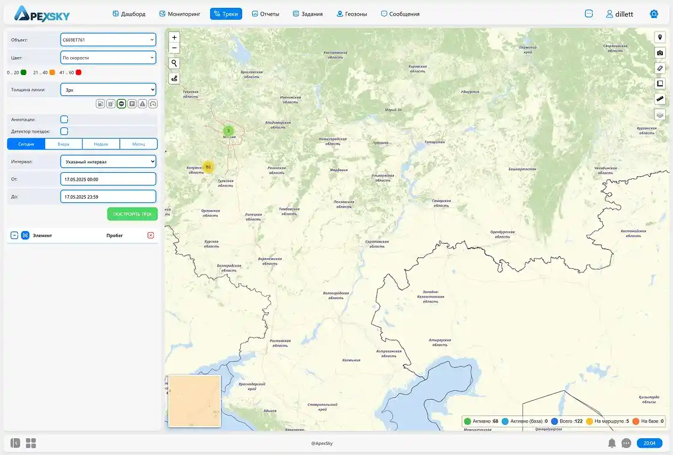
Task: Click the green cluster marker 3 near Москва
Action: [228, 130]
